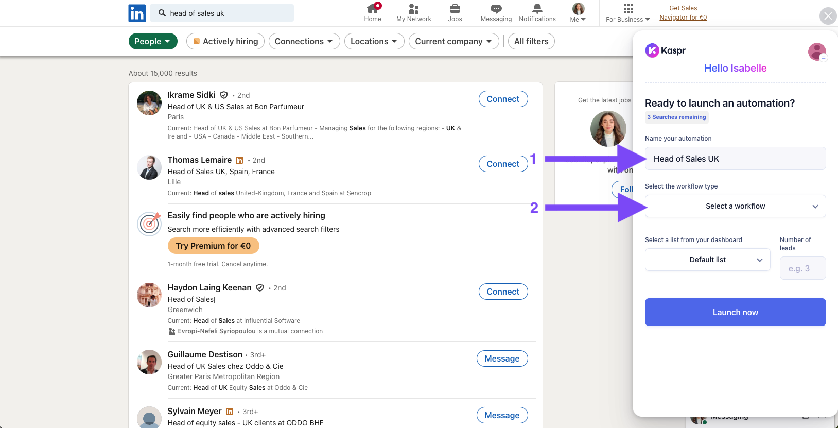Click the premium badge beside Sylvain Meyer

pyautogui.click(x=230, y=412)
